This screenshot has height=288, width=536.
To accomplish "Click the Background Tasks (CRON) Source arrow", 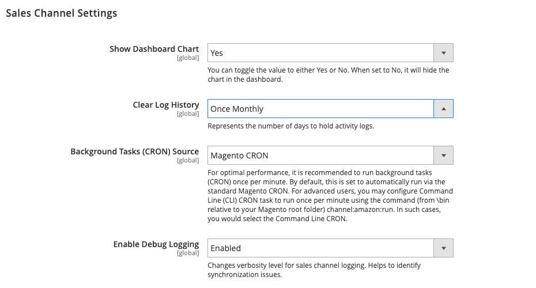I will pyautogui.click(x=443, y=156).
